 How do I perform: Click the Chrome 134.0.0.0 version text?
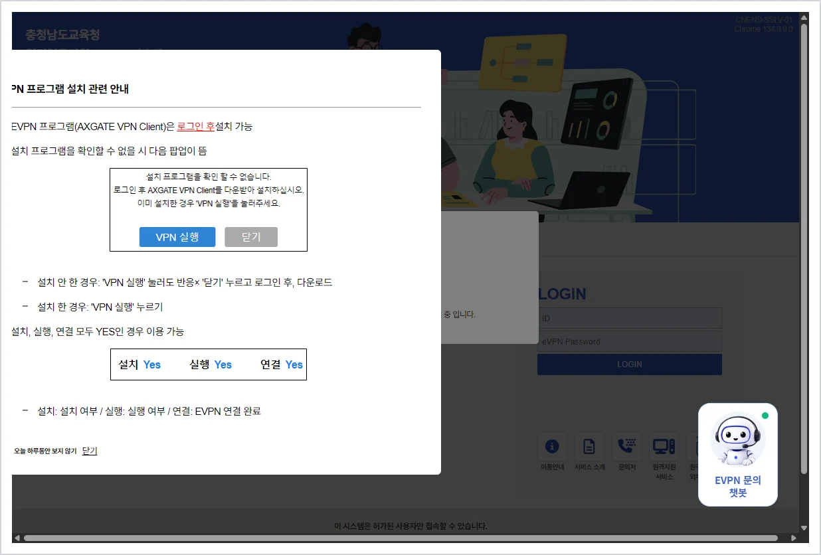763,29
